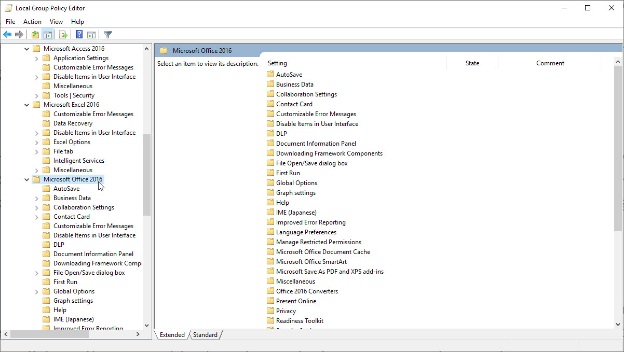Select the Privacy folder in settings list

[286, 311]
